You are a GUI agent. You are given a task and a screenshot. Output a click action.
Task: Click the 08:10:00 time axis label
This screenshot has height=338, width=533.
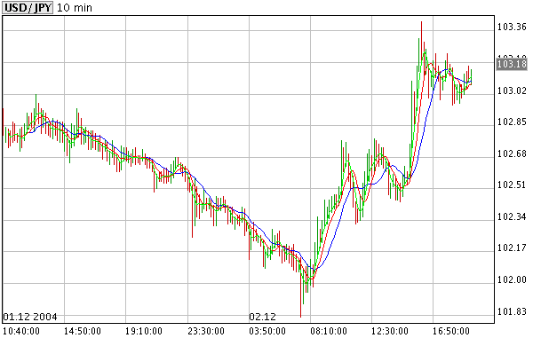tap(329, 331)
